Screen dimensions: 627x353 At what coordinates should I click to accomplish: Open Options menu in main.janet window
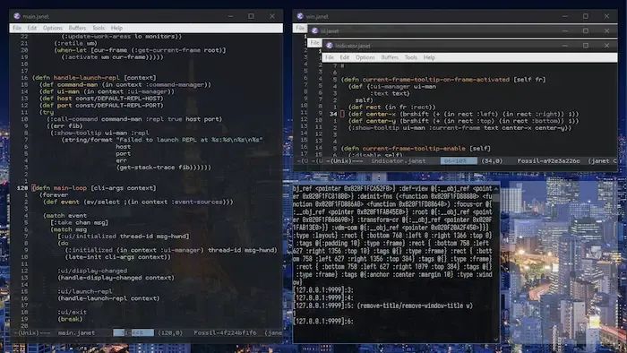[53, 28]
